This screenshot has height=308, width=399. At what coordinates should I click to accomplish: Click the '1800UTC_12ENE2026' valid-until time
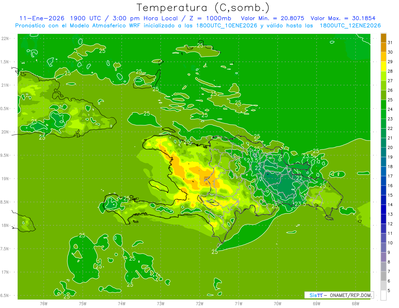tap(350, 26)
